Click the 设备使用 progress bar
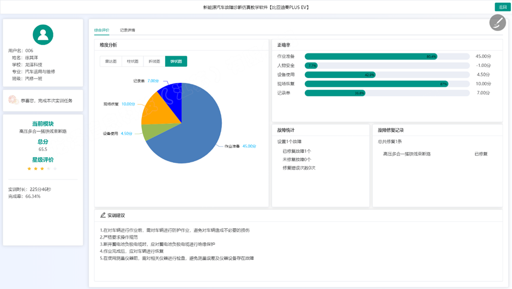Image resolution: width=512 pixels, height=289 pixels. click(387, 75)
